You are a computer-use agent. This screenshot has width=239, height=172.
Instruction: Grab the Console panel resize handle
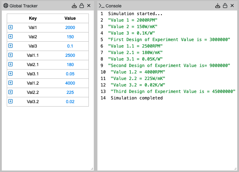(x=235, y=169)
